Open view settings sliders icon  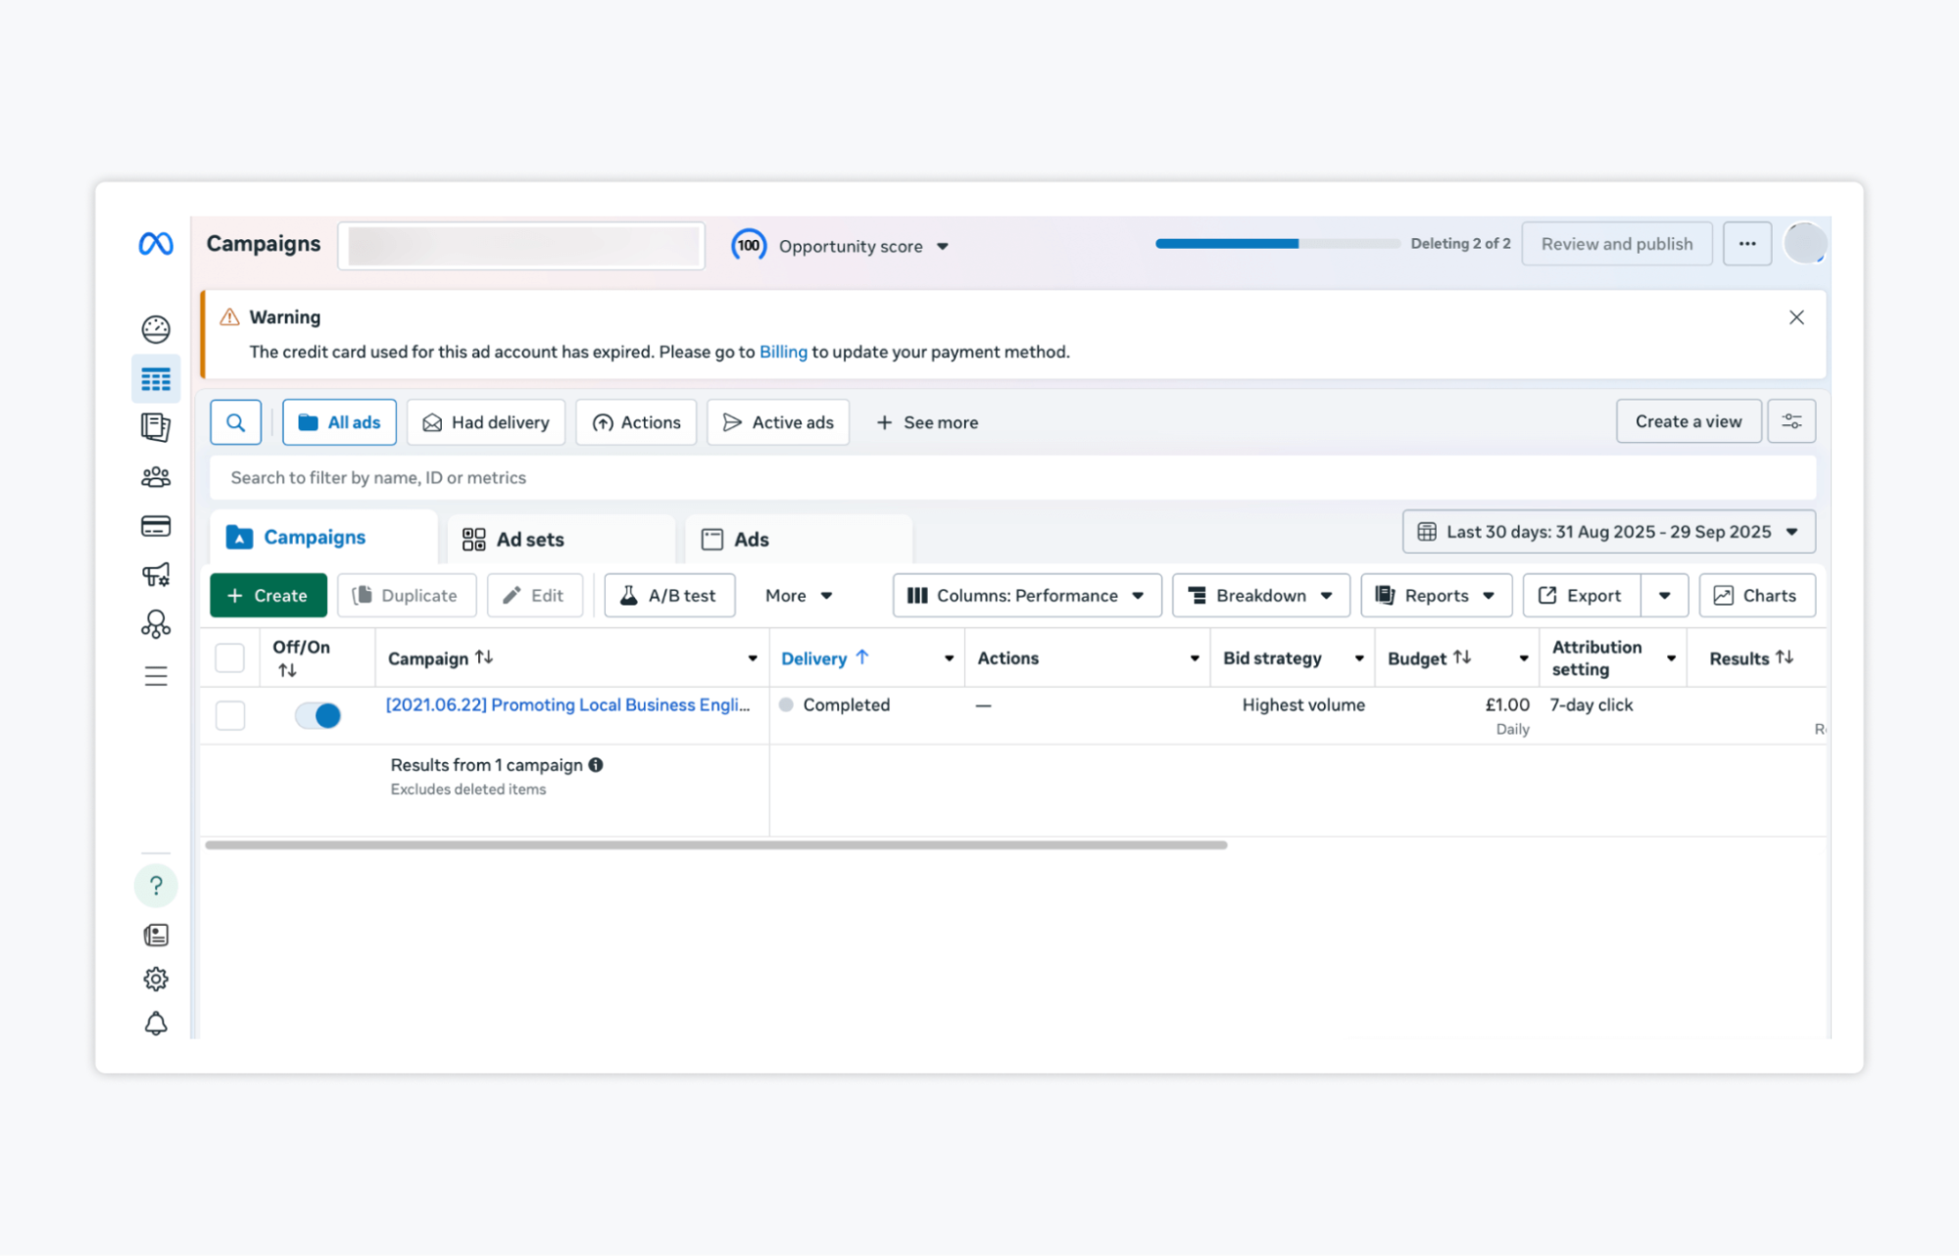coord(1790,421)
